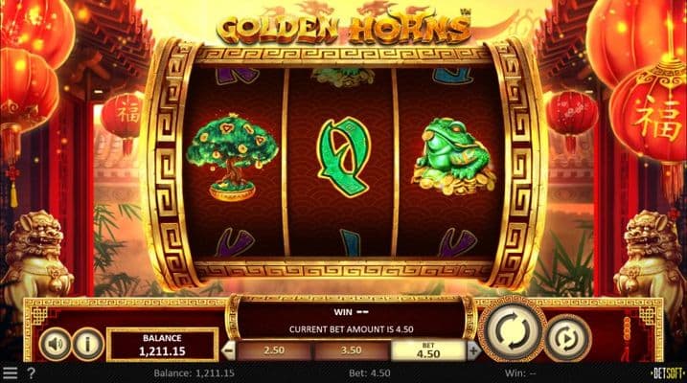687x383 pixels.
Task: Click the jade frog symbol on reel three
Action: (454, 156)
